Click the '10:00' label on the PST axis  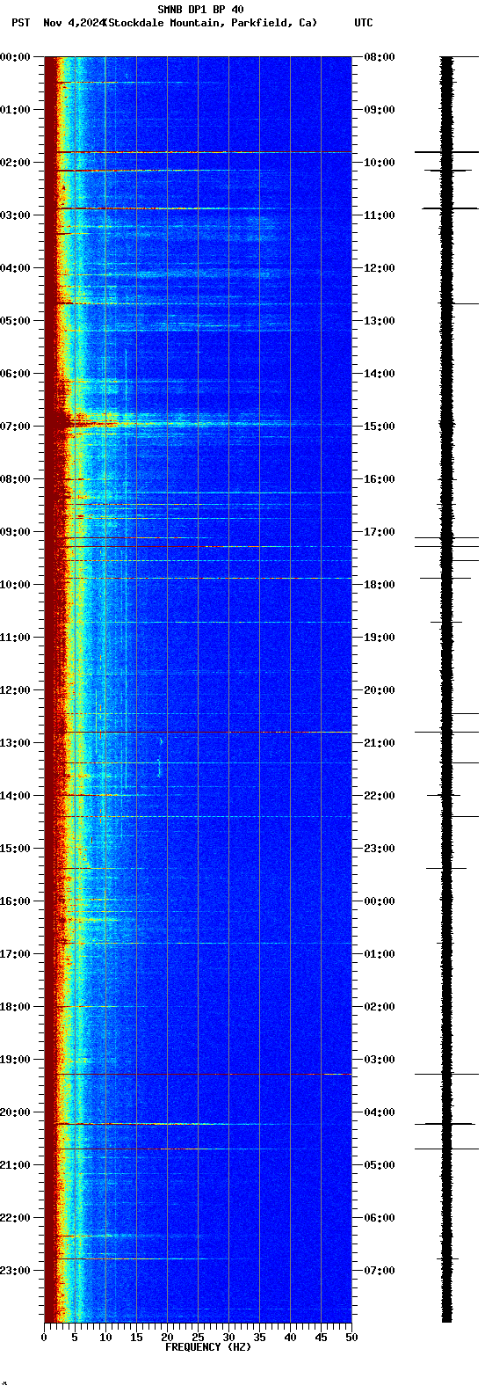point(15,585)
